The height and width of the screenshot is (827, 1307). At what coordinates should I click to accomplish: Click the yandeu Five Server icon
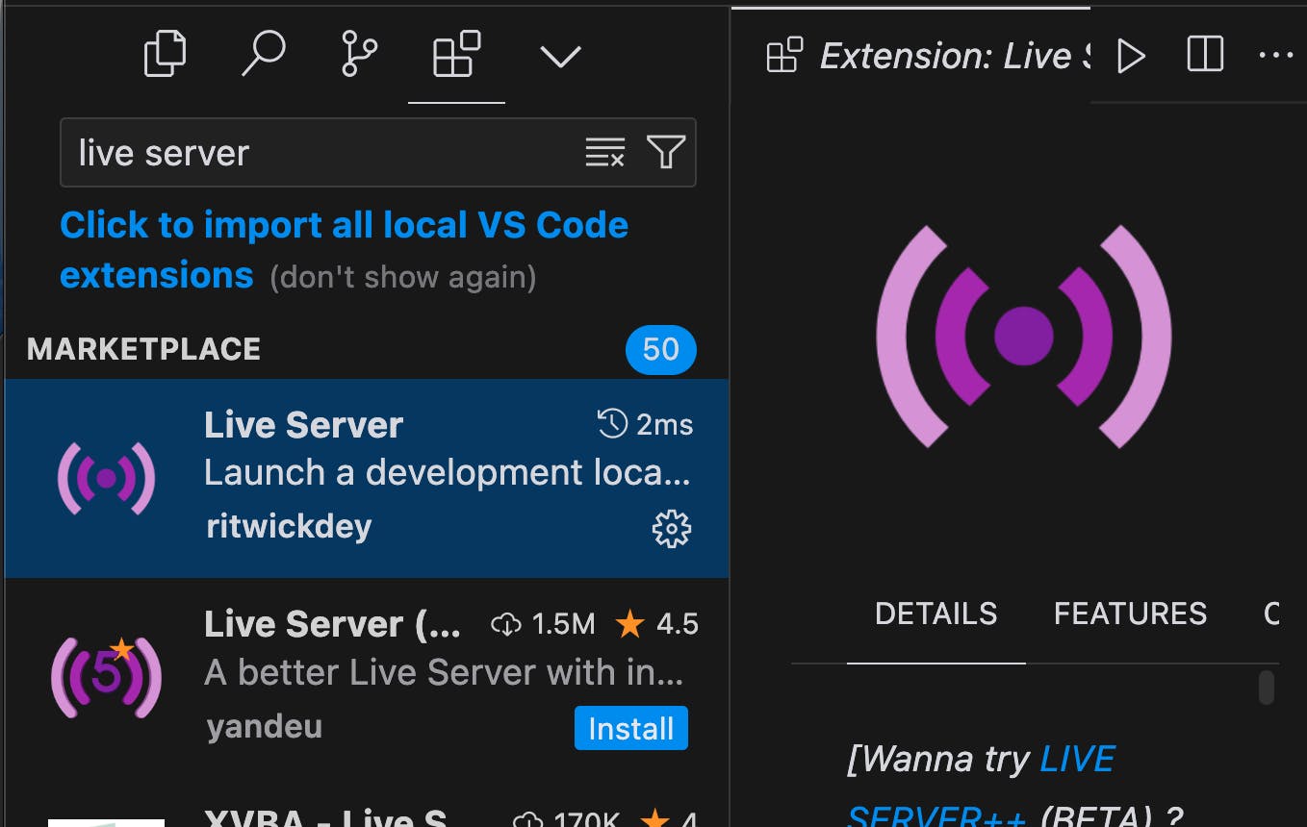(106, 676)
